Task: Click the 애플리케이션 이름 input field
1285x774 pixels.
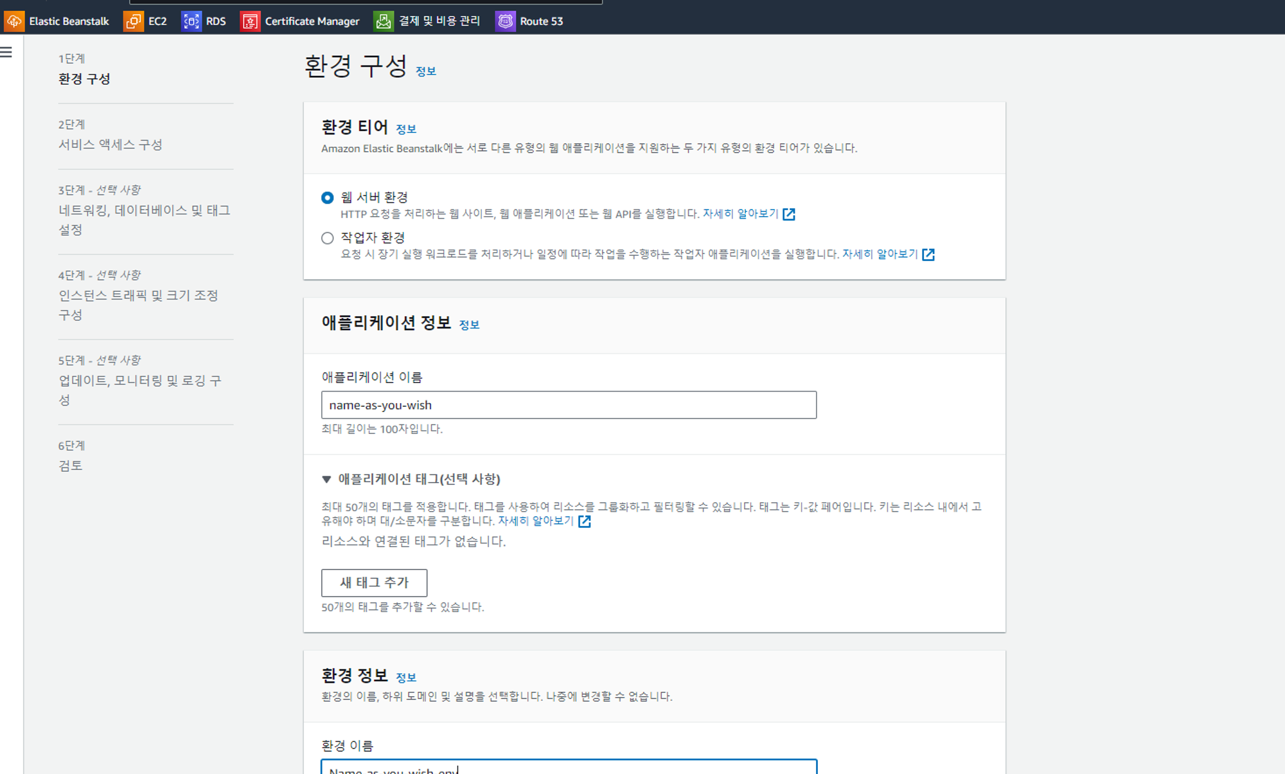Action: click(569, 405)
